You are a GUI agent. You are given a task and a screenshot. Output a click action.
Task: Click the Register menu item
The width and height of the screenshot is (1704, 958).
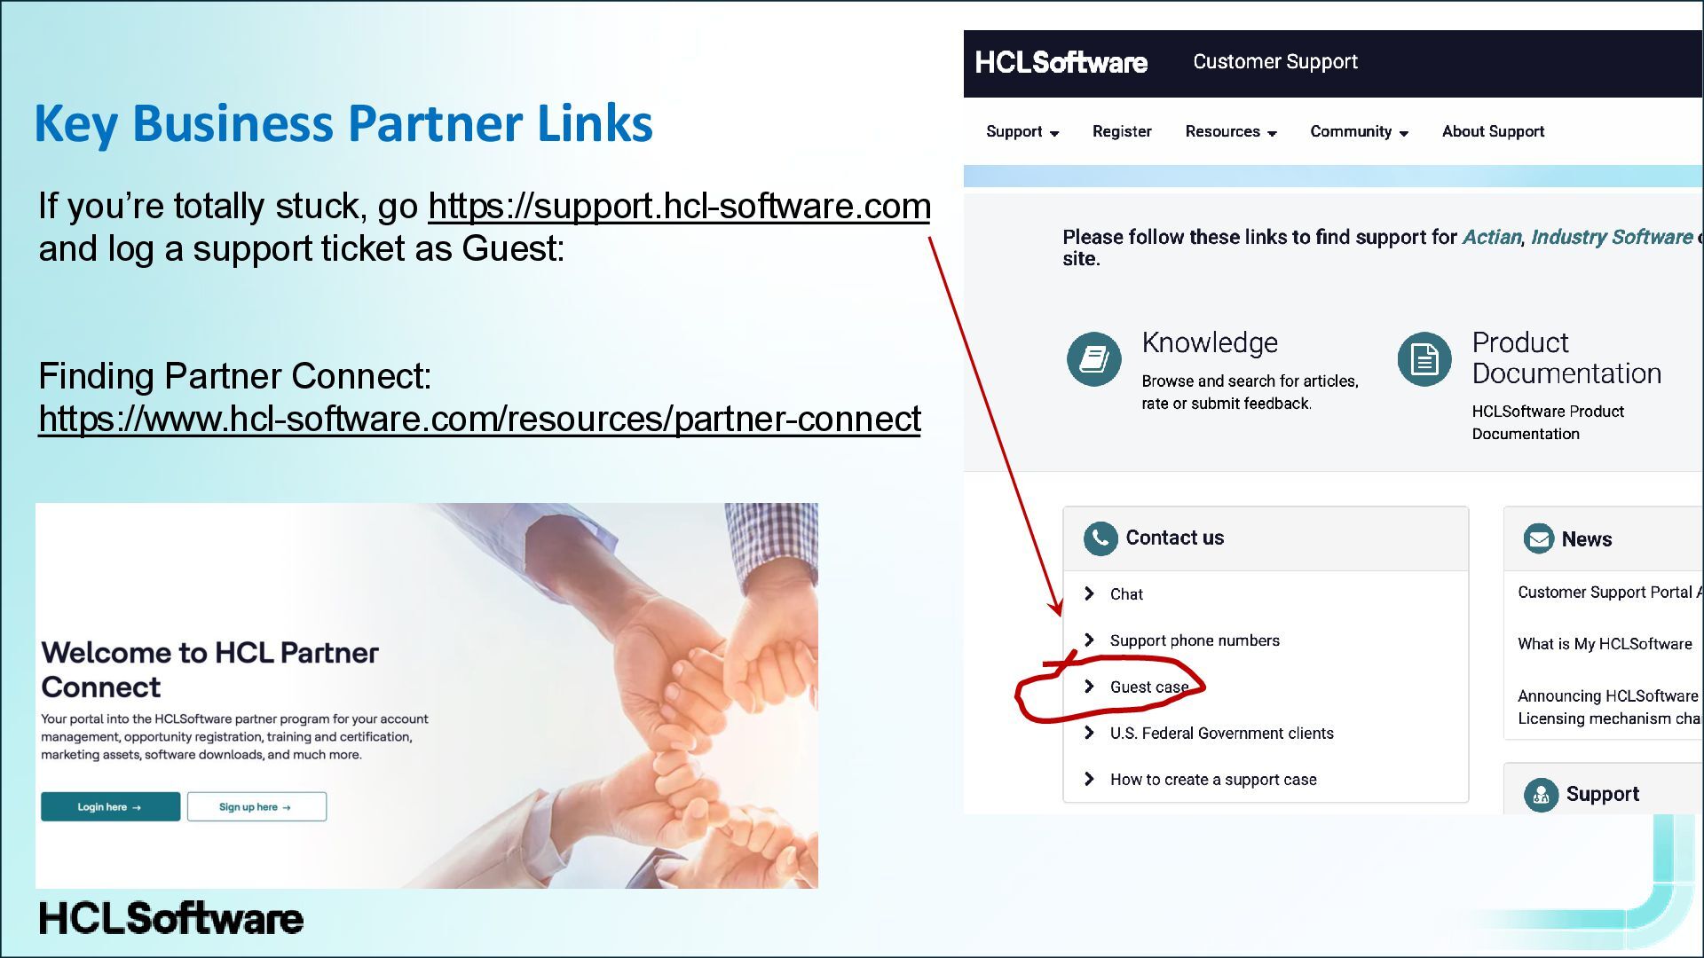pos(1122,131)
